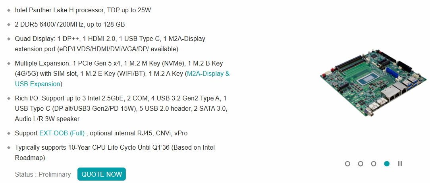Screen dimensions: 430x183
Task: Select the second carousel dot
Action: coord(361,164)
